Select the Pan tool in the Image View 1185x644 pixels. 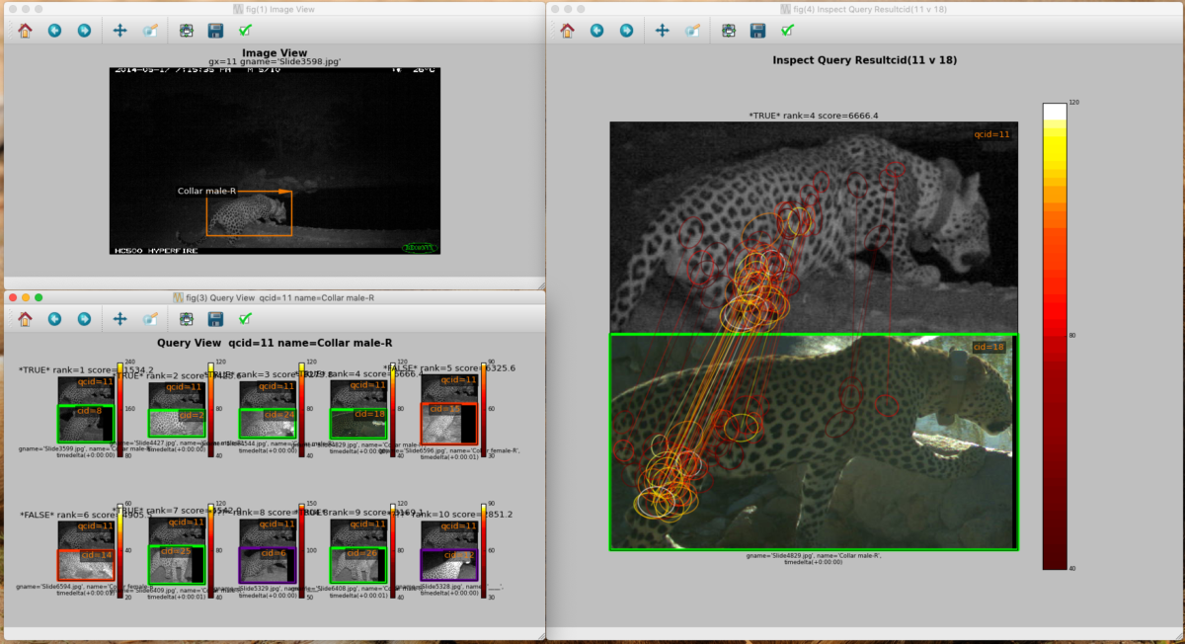(x=119, y=30)
